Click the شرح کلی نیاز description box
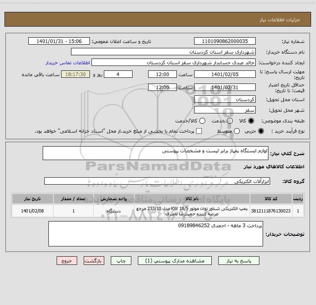This screenshot has width=316, height=305. [156, 153]
